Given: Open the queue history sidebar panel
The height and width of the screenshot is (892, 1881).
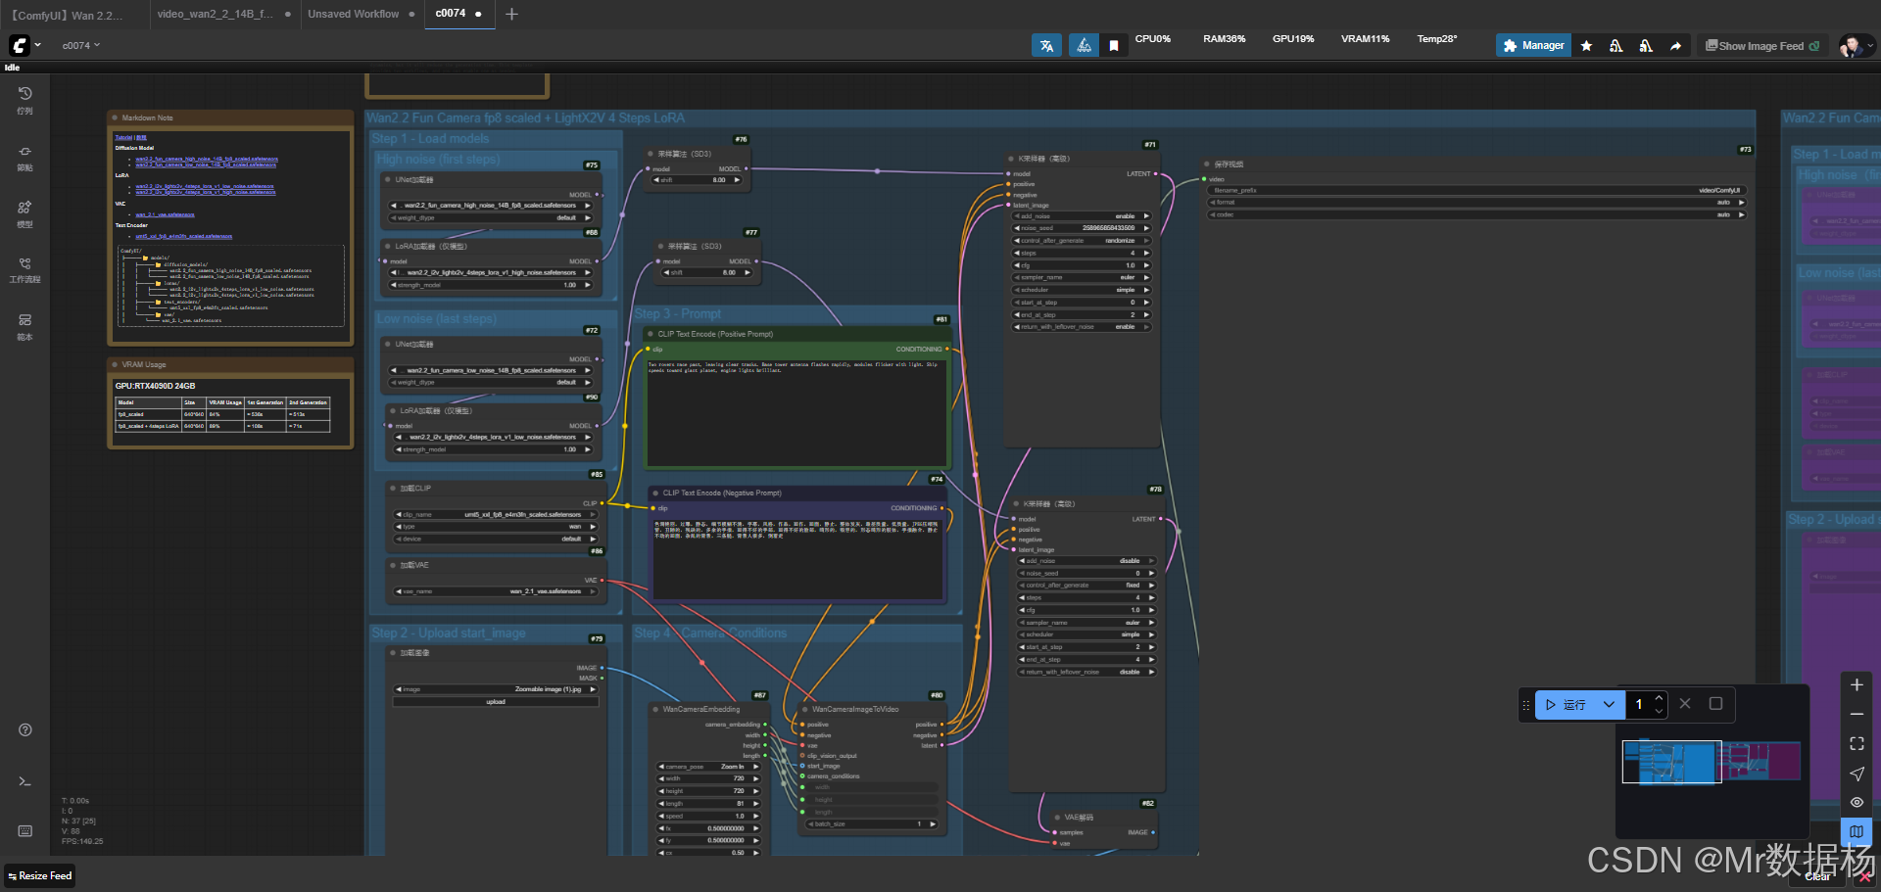Looking at the screenshot, I should click(x=25, y=99).
